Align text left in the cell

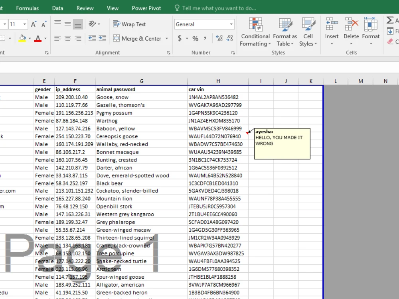coord(57,38)
